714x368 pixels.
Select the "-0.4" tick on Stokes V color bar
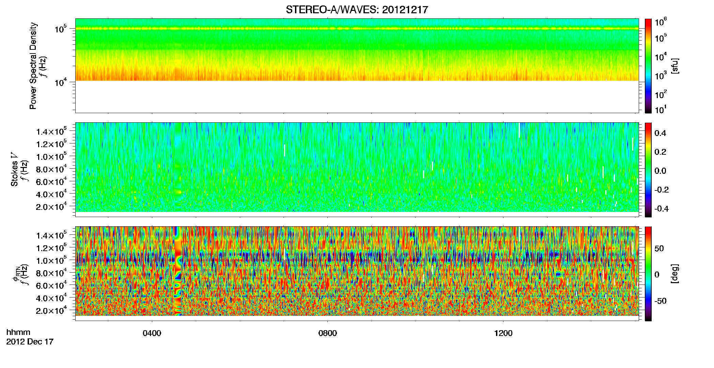tap(662, 209)
